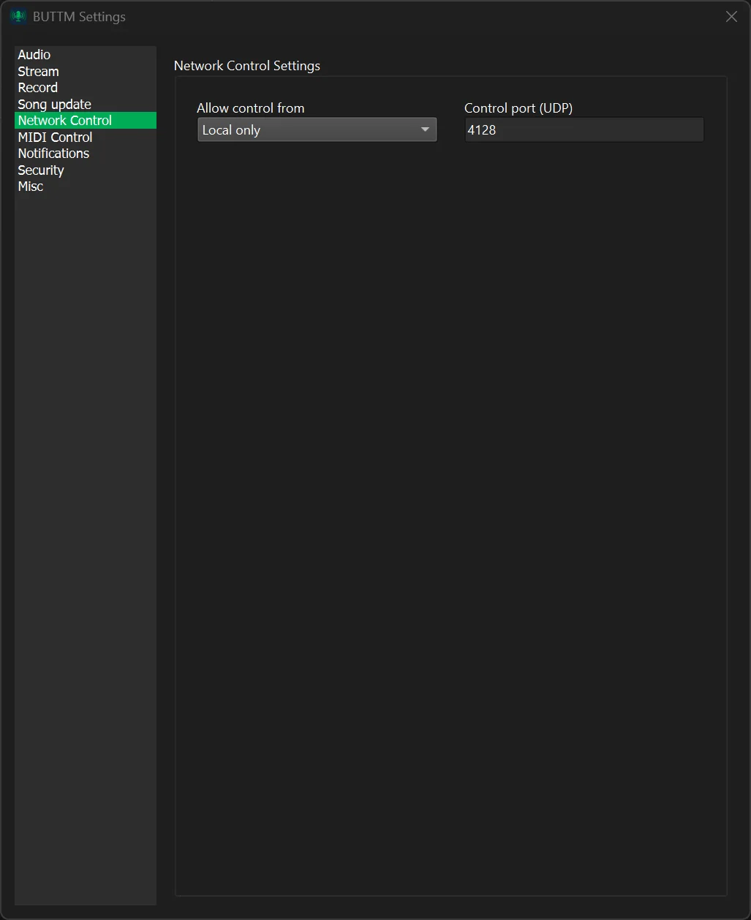This screenshot has width=751, height=920.
Task: Switch to the Stream settings section
Action: pos(38,71)
